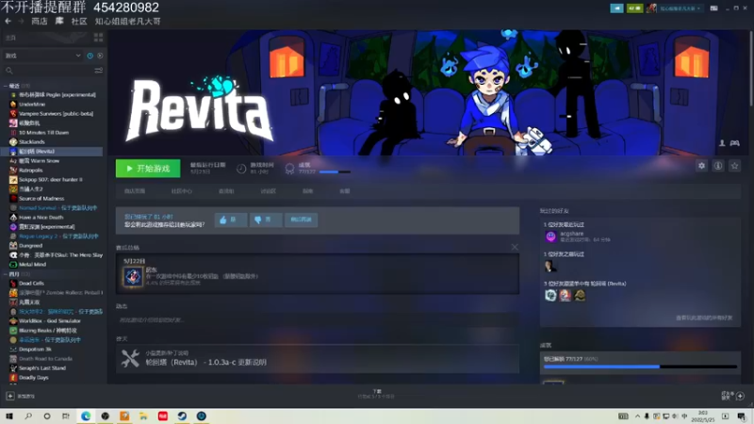Click the controller support icon
This screenshot has width=754, height=424.
pyautogui.click(x=735, y=143)
